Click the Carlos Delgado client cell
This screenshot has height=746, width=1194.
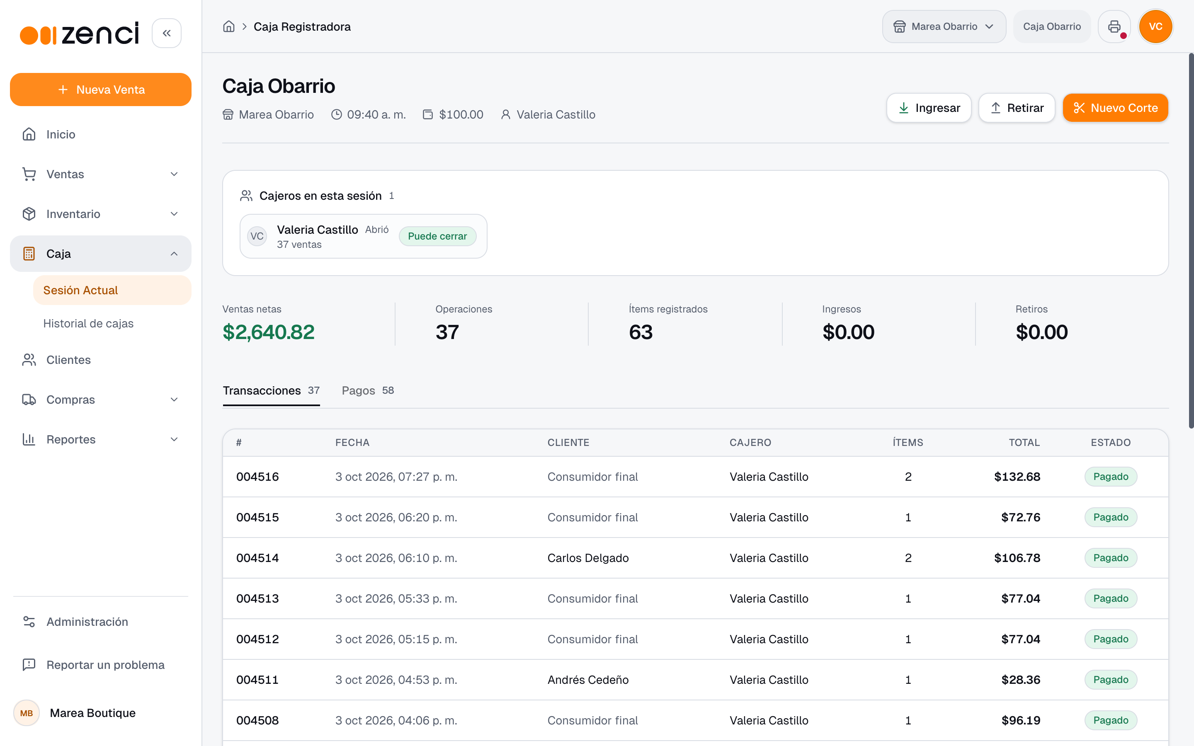[x=588, y=558]
